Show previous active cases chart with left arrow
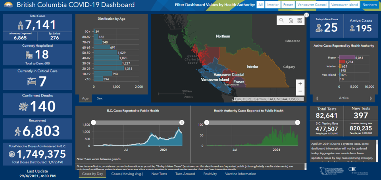The width and height of the screenshot is (381, 180). coord(317,99)
